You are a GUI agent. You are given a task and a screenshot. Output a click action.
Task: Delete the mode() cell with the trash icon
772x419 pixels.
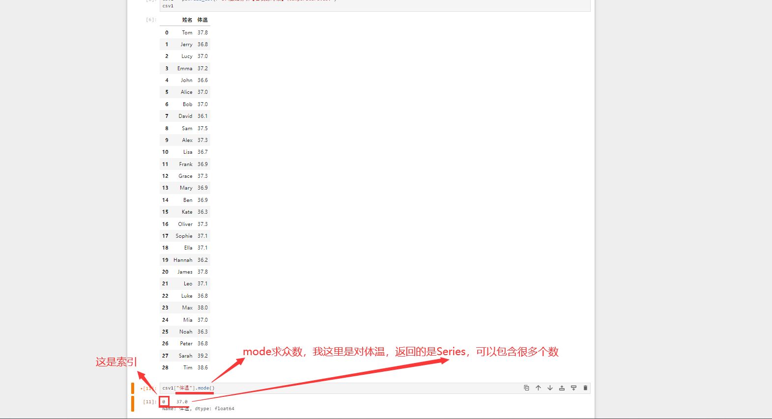[x=585, y=388]
